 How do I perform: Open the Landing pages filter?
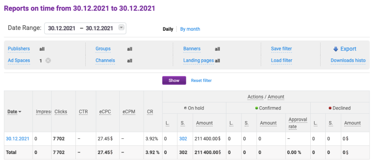click(198, 61)
